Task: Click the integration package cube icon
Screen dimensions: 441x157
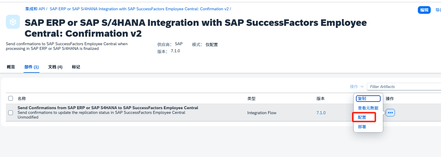Action: pyautogui.click(x=13, y=22)
